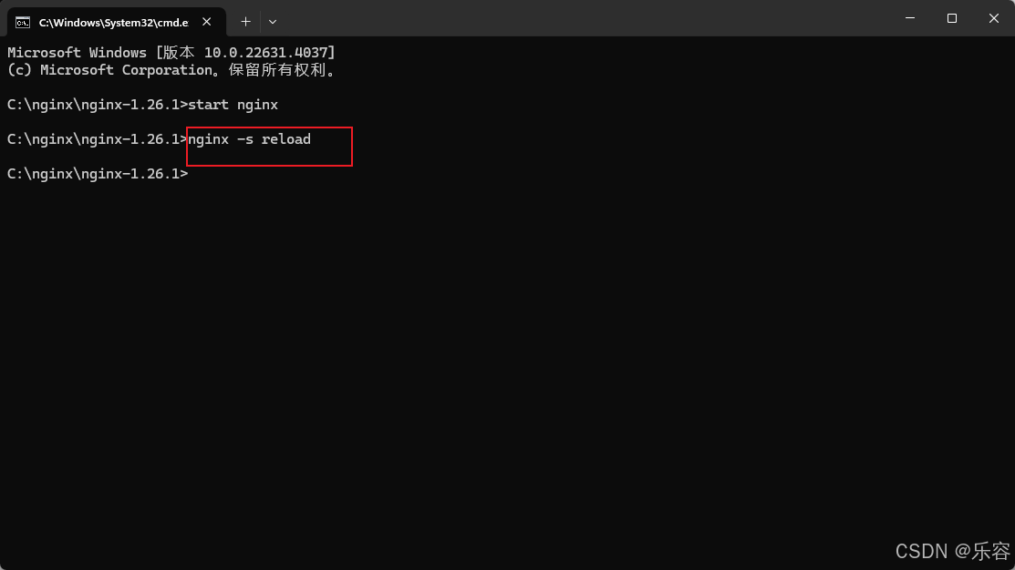Image resolution: width=1015 pixels, height=570 pixels.
Task: Click the empty black terminal area
Action: tap(507, 361)
